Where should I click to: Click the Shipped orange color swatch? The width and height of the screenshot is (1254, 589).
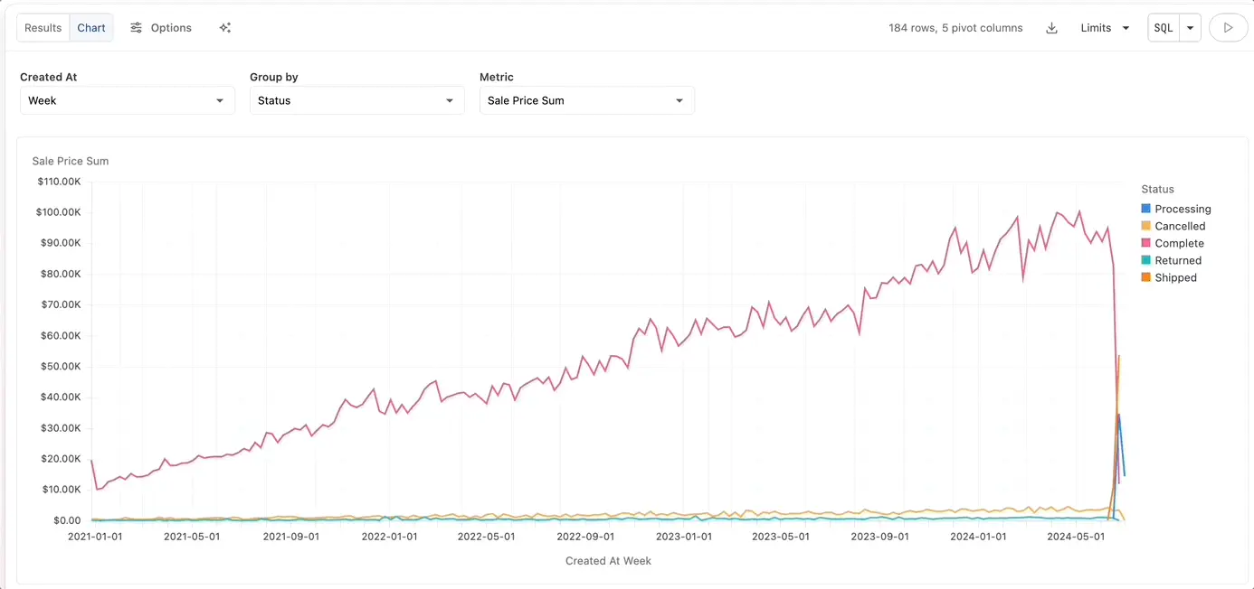[1146, 277]
